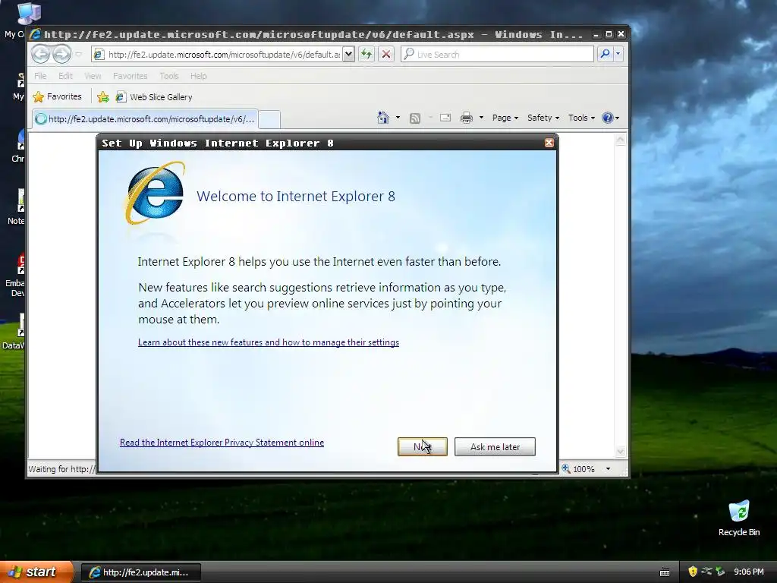
Task: Open the File menu
Action: point(40,76)
